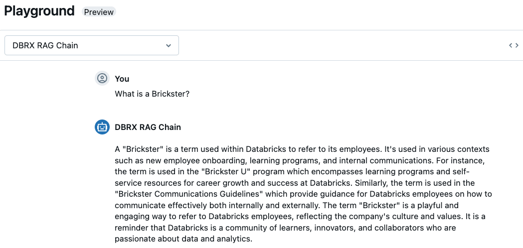Image resolution: width=523 pixels, height=248 pixels.
Task: Click the user message "What is a Brickster?"
Action: pos(152,94)
